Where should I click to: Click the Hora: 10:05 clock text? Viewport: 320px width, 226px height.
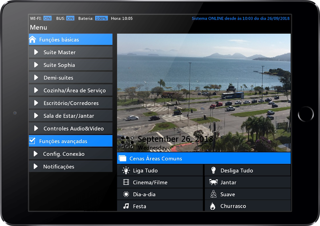pyautogui.click(x=122, y=18)
